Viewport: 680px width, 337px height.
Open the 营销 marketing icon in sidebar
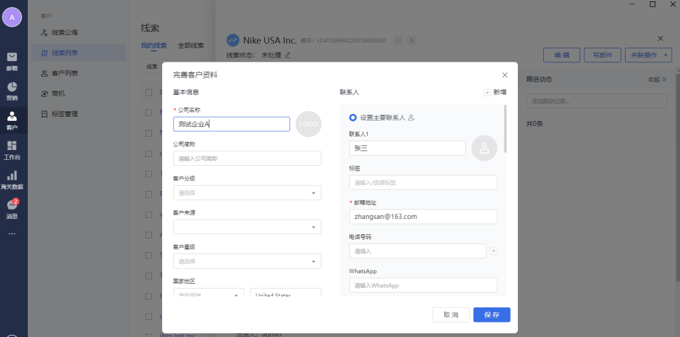pyautogui.click(x=12, y=90)
